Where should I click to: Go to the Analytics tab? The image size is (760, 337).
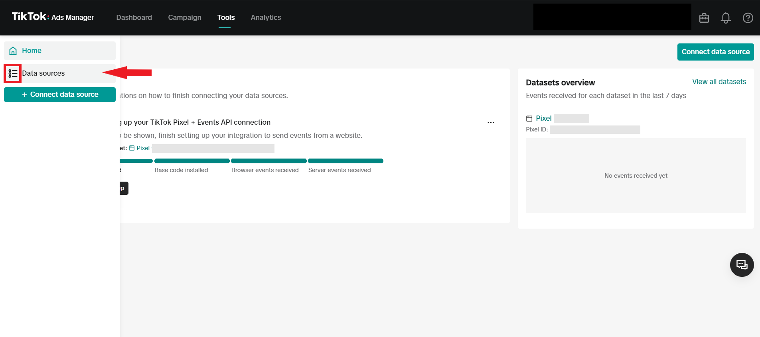point(266,18)
